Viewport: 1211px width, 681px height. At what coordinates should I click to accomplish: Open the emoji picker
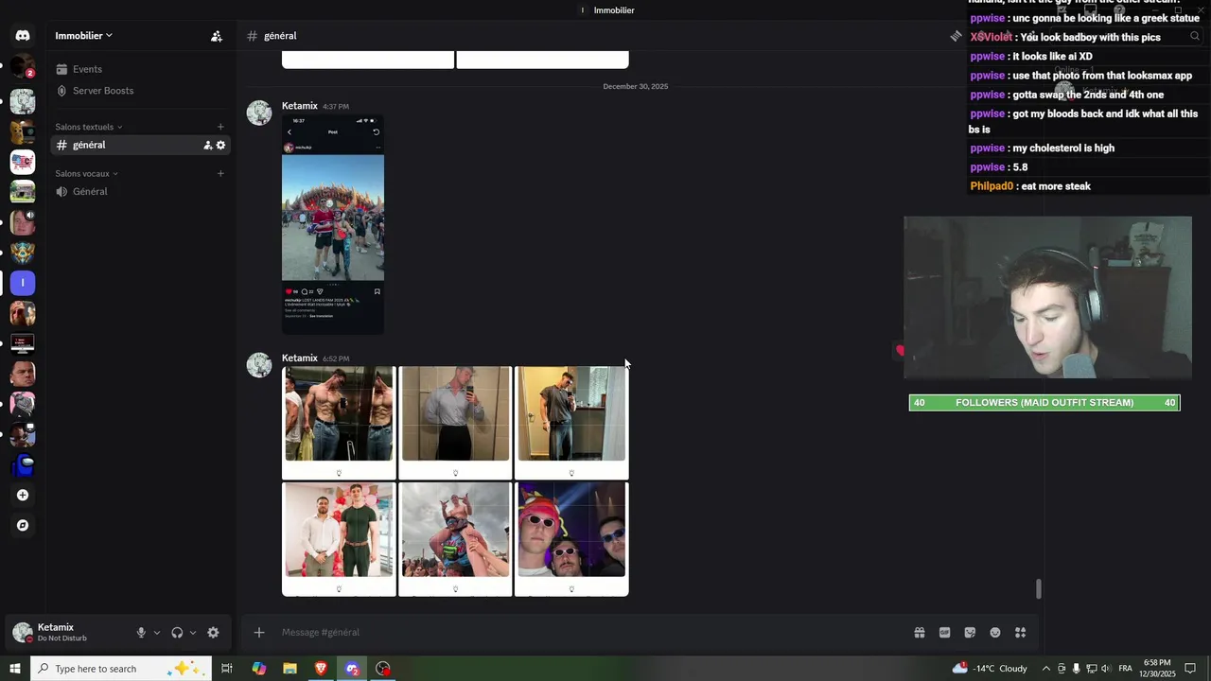[x=995, y=633]
